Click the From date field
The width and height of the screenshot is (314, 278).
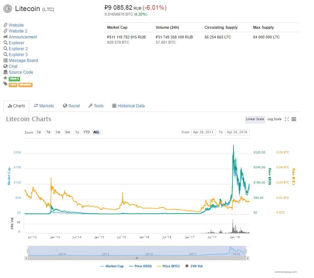pos(203,132)
